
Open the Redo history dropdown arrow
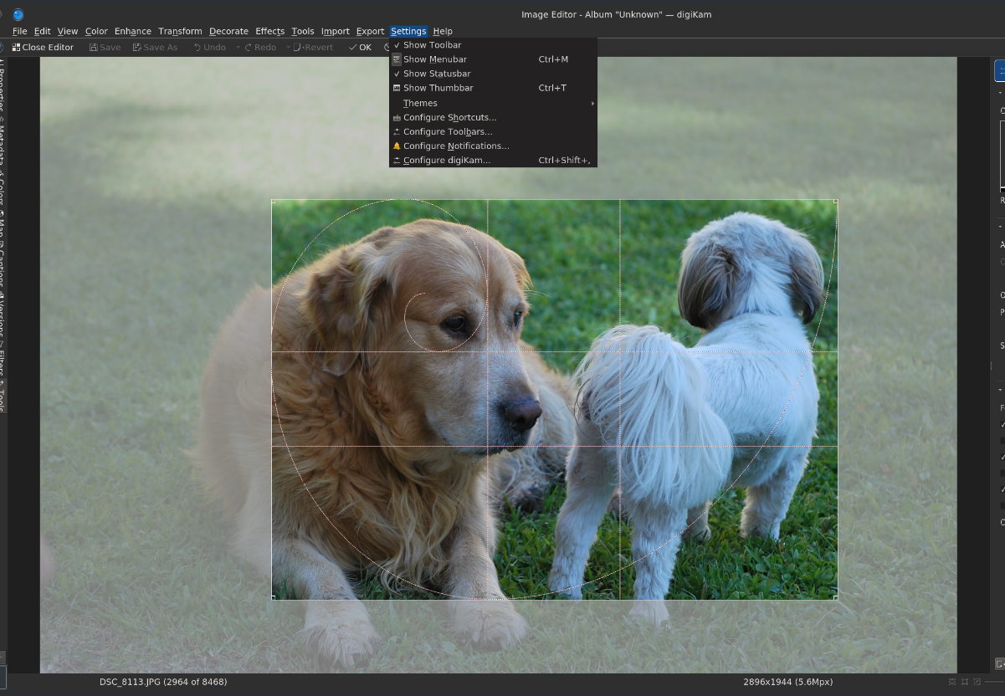click(289, 47)
